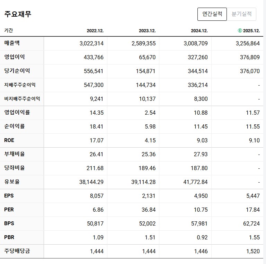This screenshot has height=264, width=266.
Task: Click ROE value 17.07
Action: pos(97,140)
